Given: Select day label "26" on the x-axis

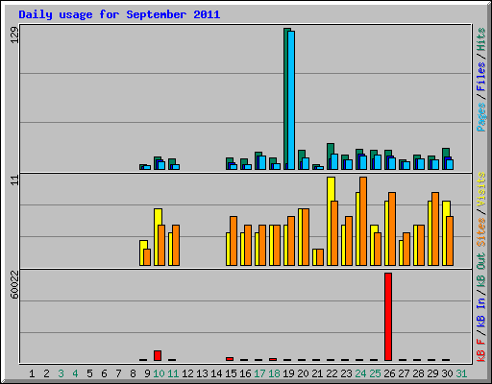Looking at the screenshot, I should coord(389,373).
